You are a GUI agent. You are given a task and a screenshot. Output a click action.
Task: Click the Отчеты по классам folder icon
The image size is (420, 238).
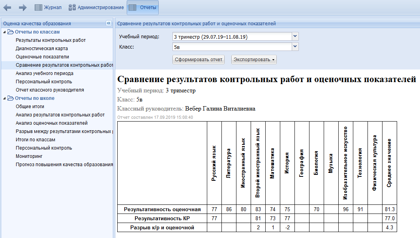click(10, 32)
